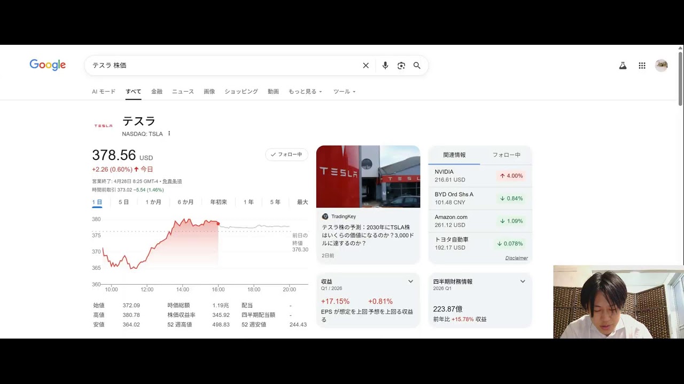Open the BYD Ord Shs A row

pyautogui.click(x=480, y=198)
